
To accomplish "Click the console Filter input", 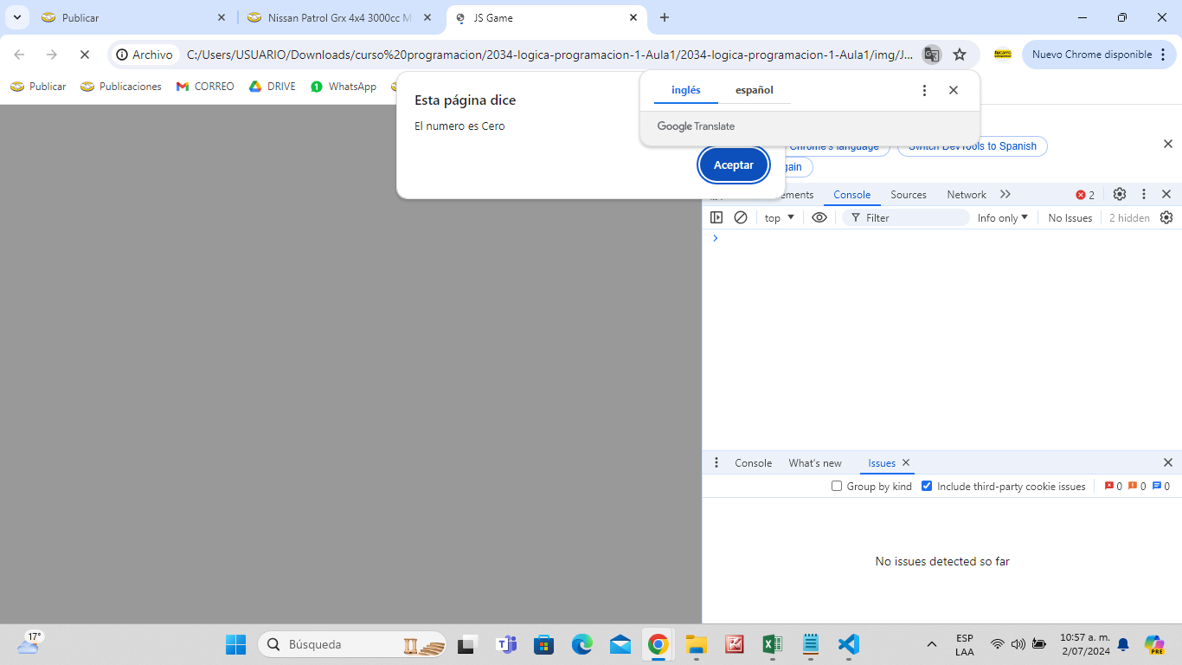I will click(906, 217).
